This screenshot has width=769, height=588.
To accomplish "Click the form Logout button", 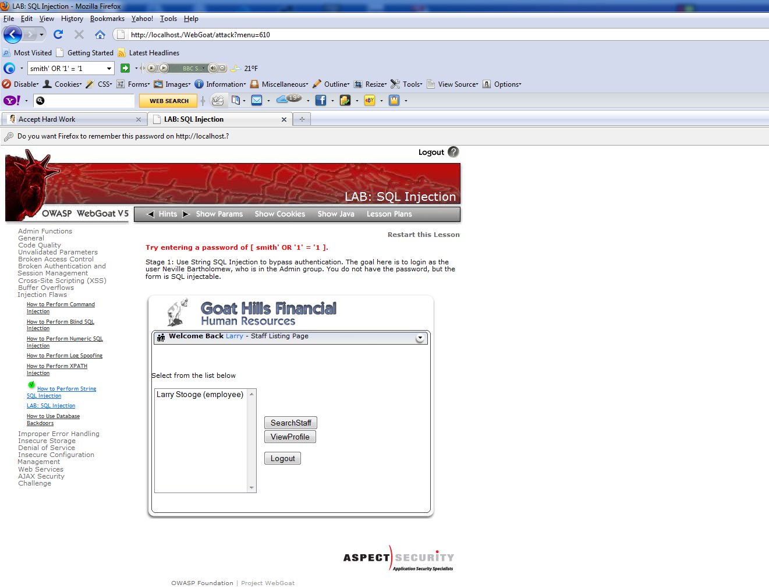I will click(282, 458).
